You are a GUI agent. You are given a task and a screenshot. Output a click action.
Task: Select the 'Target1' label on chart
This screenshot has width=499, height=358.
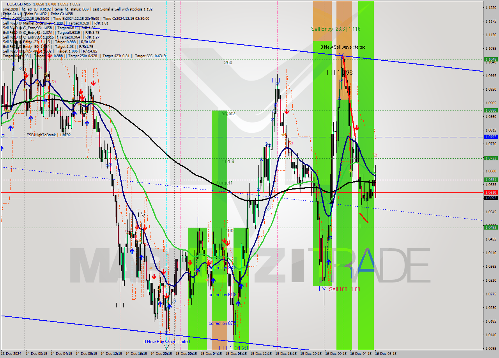tap(225, 183)
